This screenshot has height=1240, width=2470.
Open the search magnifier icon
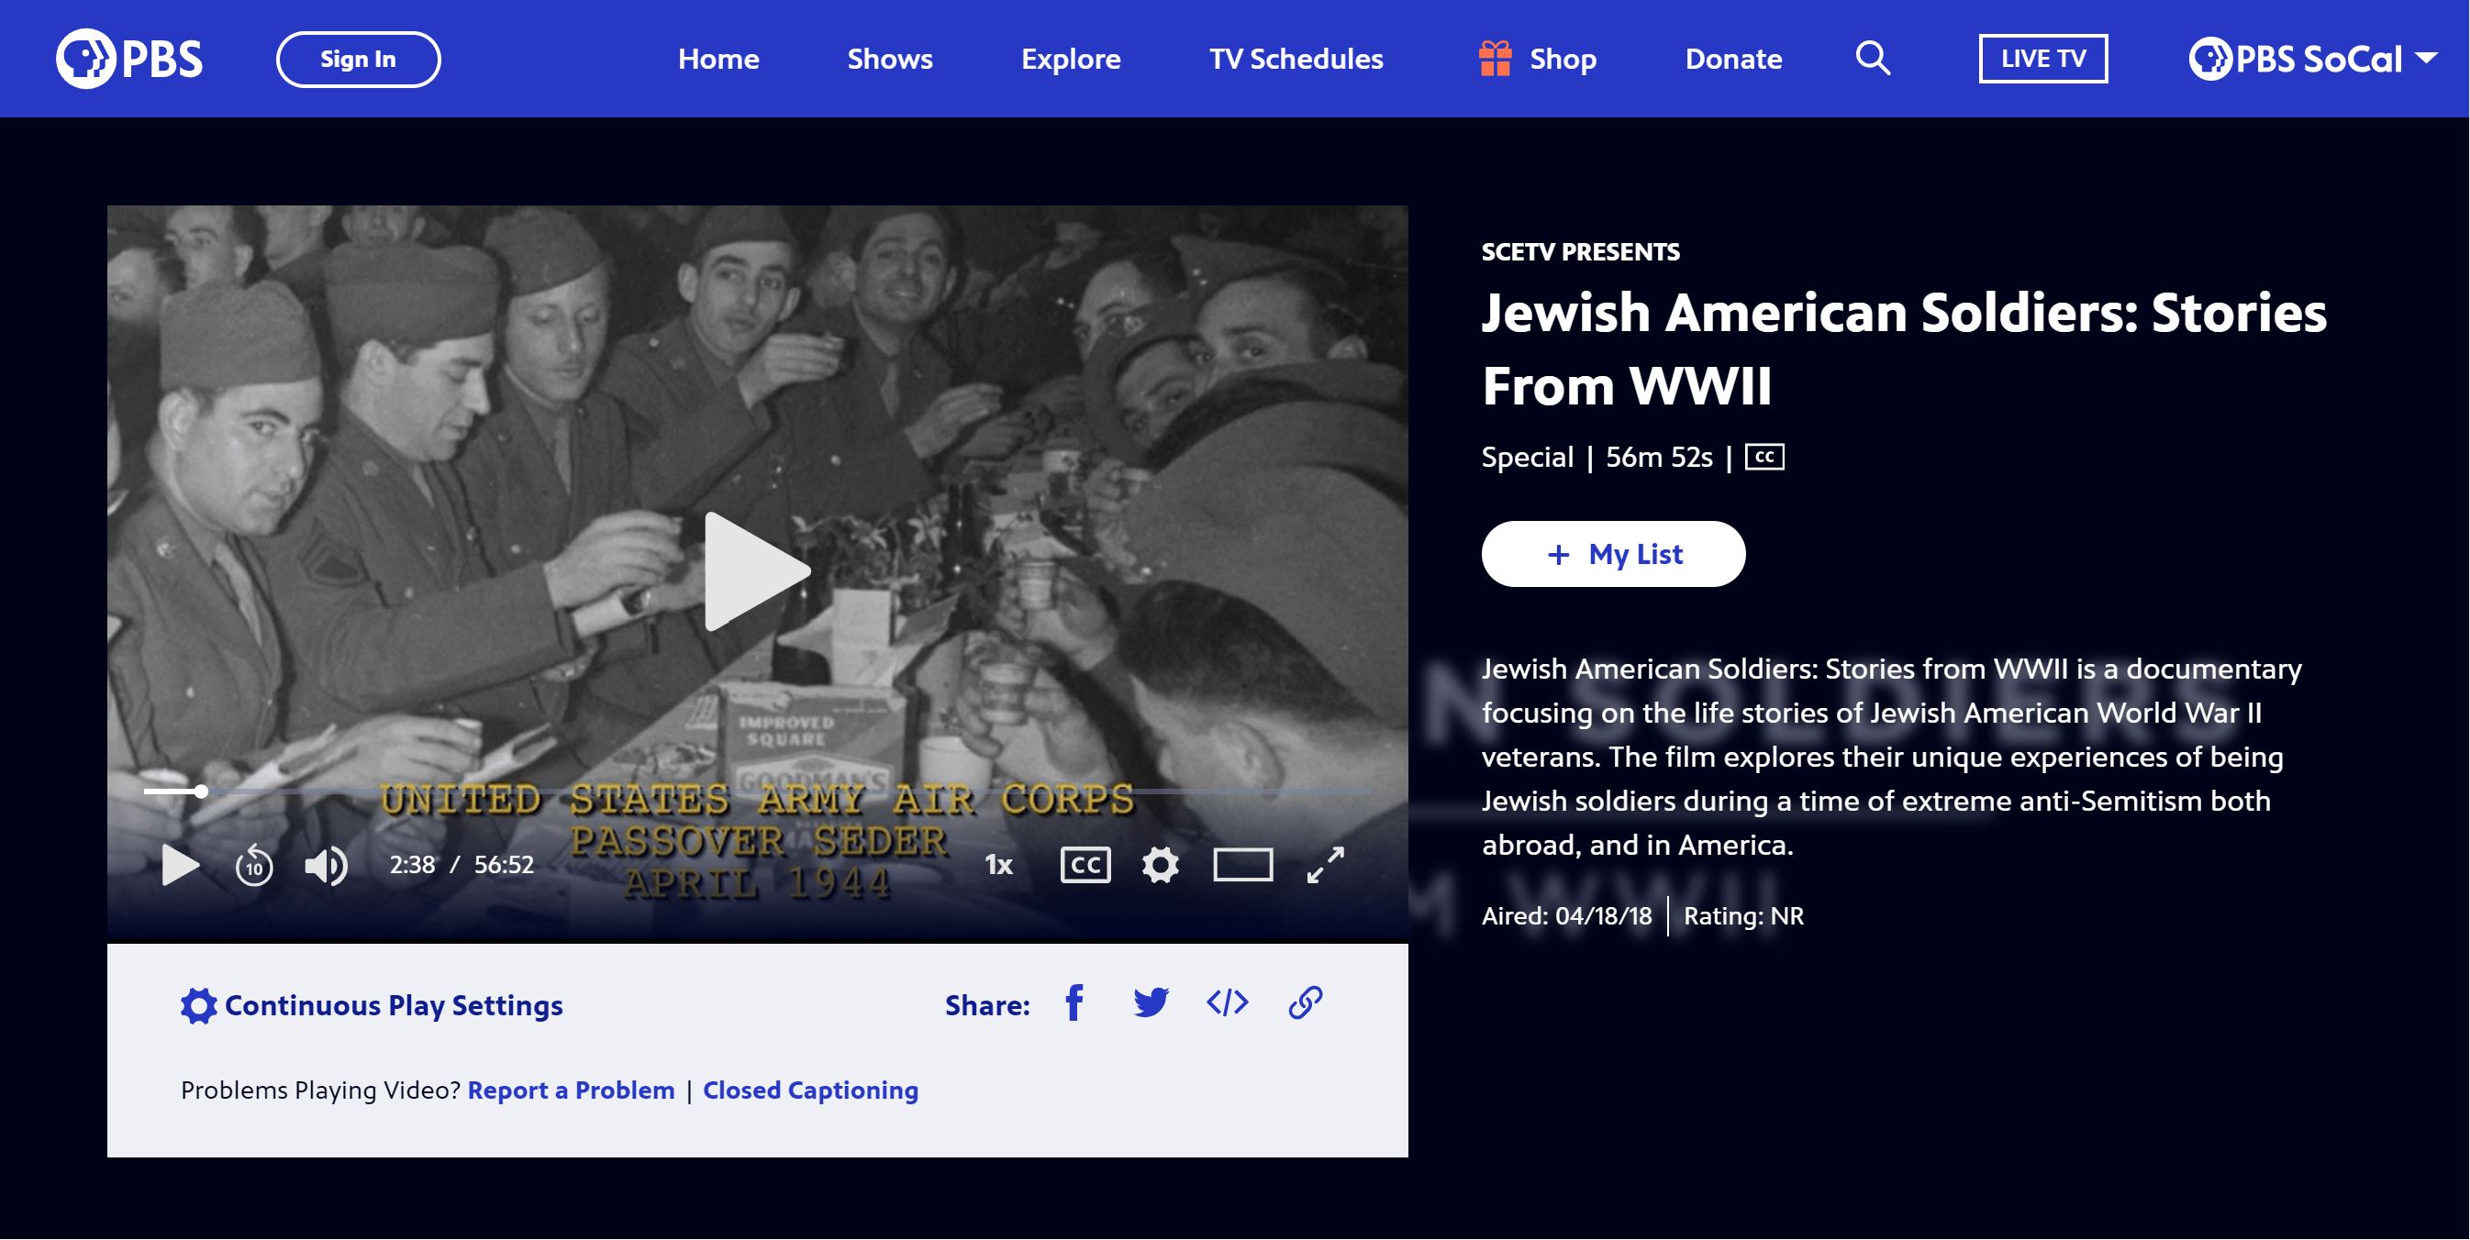pos(1873,59)
